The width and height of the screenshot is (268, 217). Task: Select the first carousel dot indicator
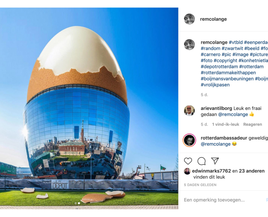point(76,203)
